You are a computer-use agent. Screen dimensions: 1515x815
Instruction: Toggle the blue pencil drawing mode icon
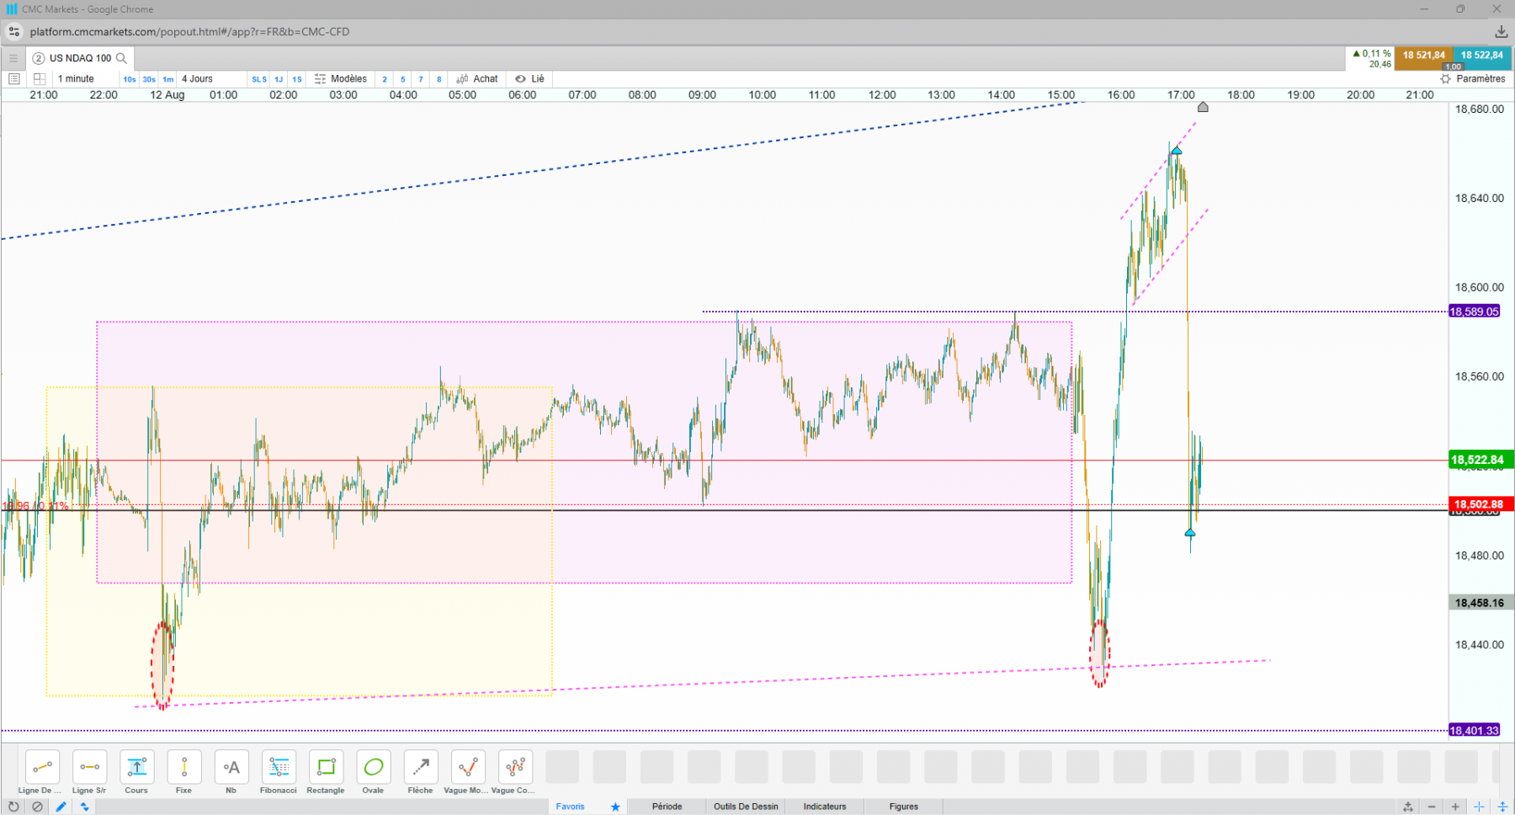pos(61,807)
